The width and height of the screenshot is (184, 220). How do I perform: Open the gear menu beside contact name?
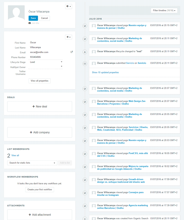(68, 6)
